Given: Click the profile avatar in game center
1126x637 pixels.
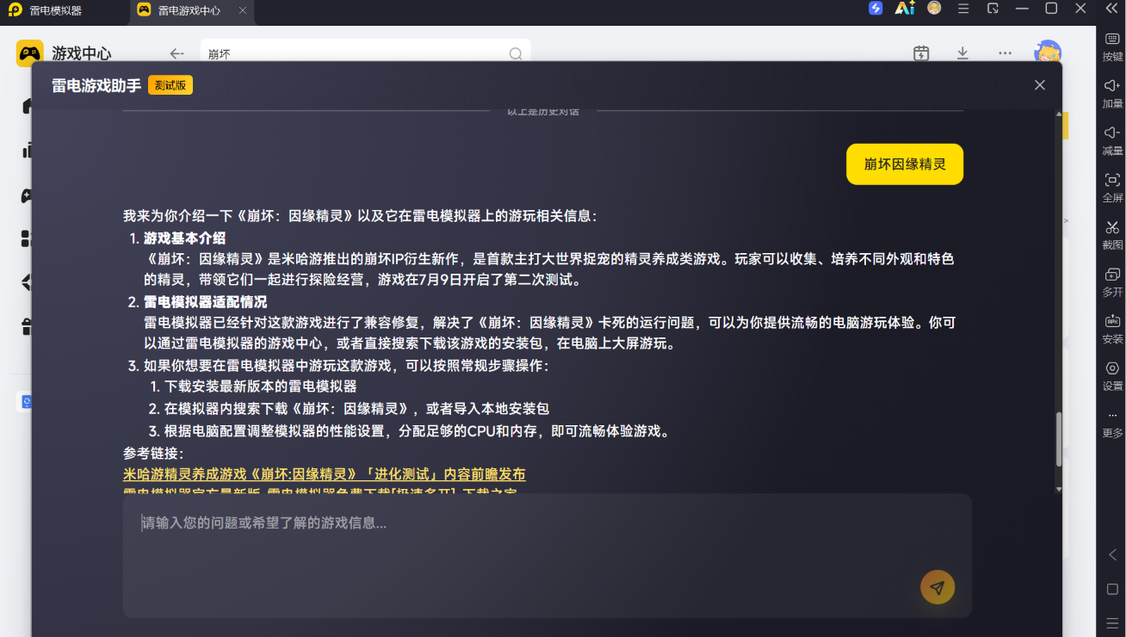Looking at the screenshot, I should coord(1048,53).
